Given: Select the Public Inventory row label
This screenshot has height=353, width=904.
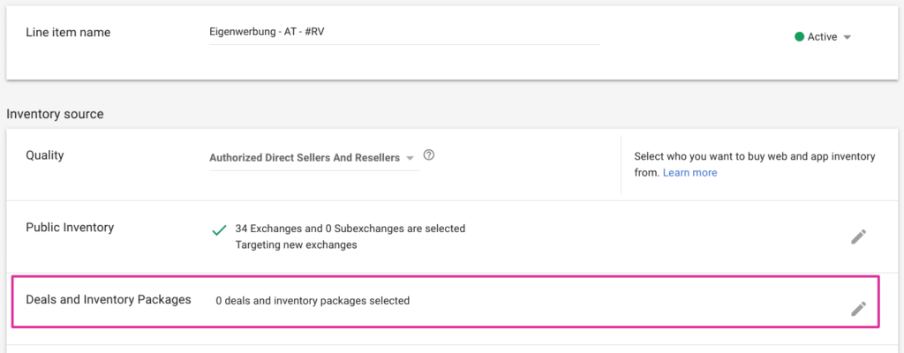Looking at the screenshot, I should click(70, 228).
